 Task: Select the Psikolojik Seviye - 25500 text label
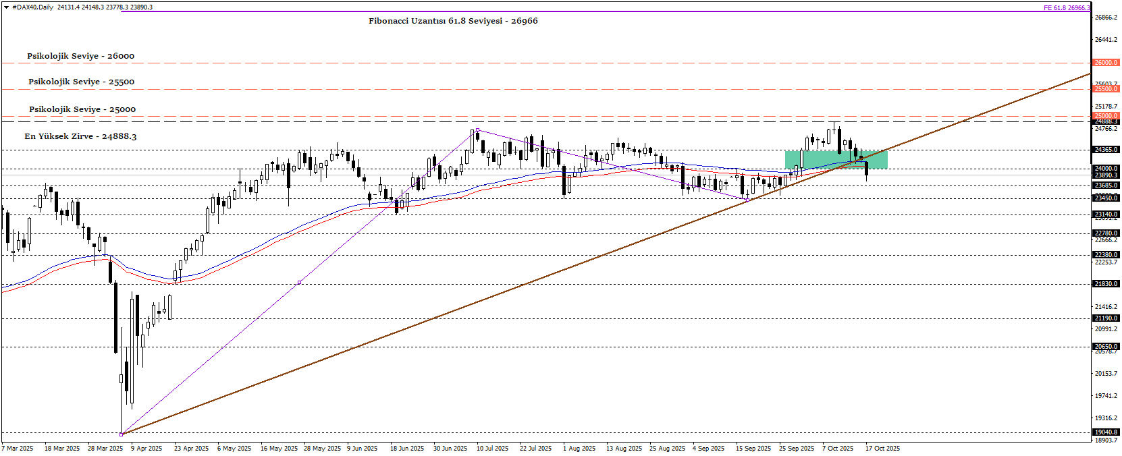(81, 82)
